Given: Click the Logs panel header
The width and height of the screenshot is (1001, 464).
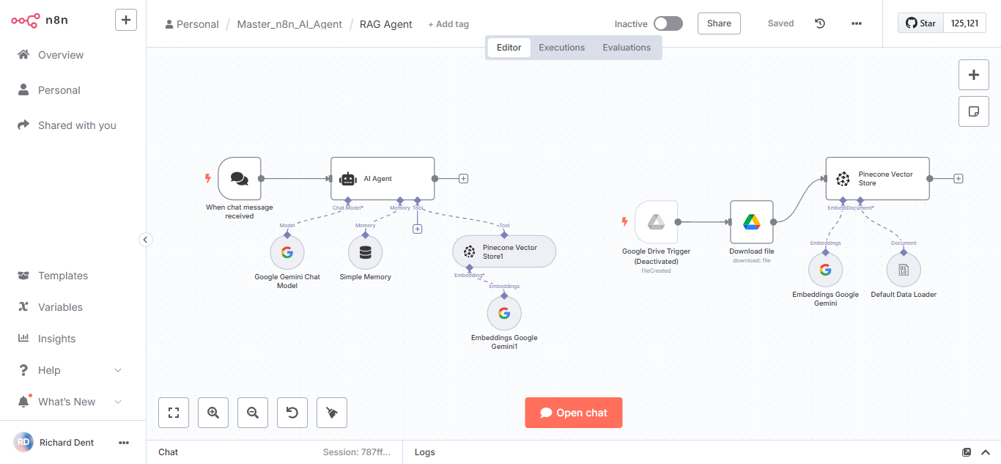Looking at the screenshot, I should 425,452.
